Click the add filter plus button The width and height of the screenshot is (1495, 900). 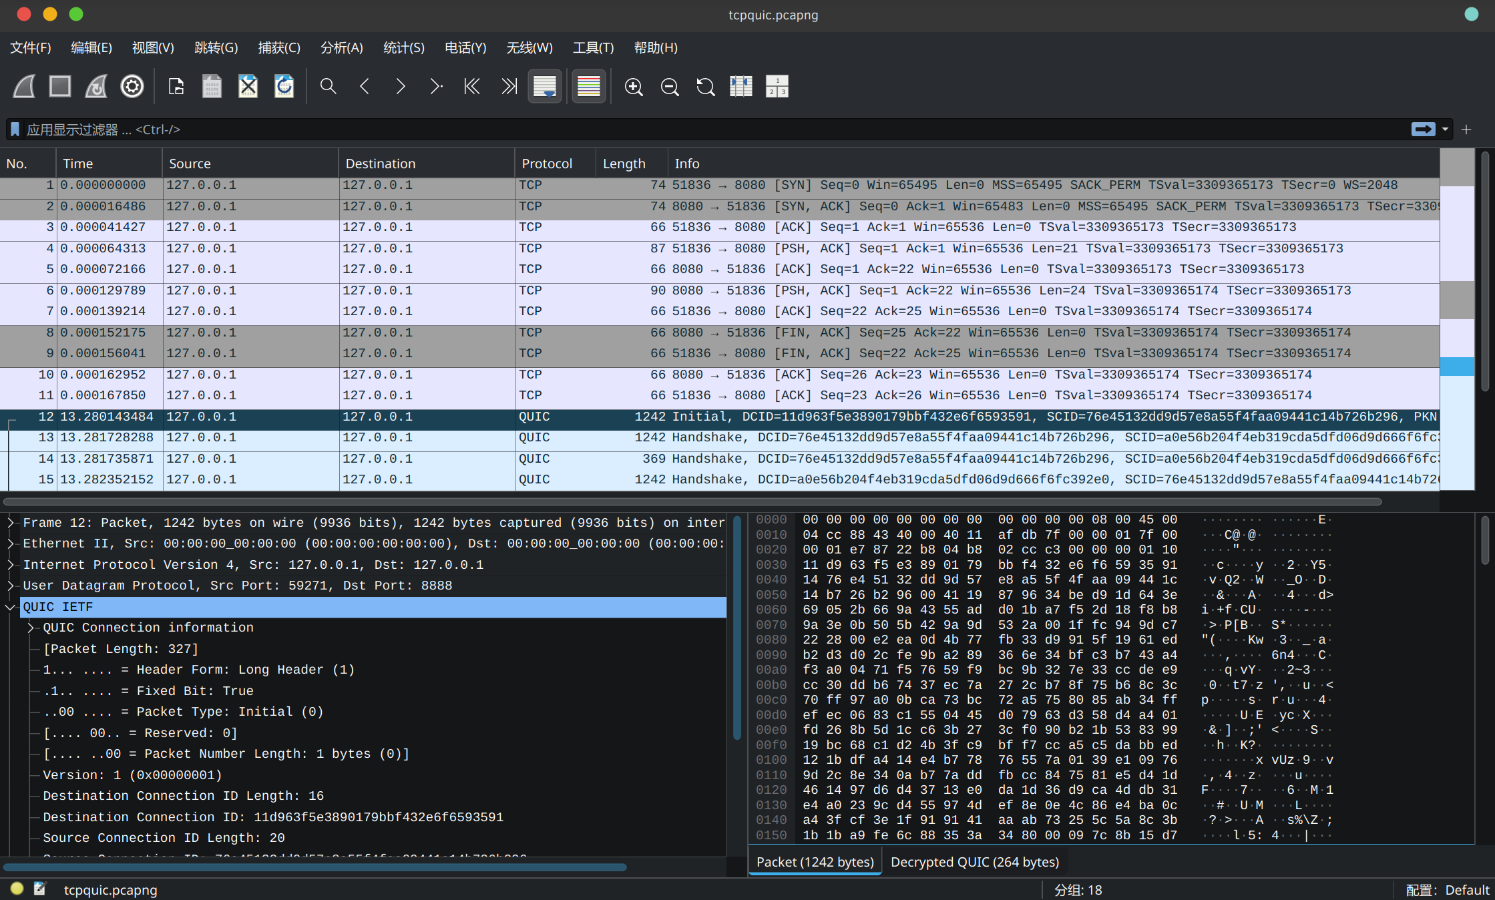[x=1466, y=130]
